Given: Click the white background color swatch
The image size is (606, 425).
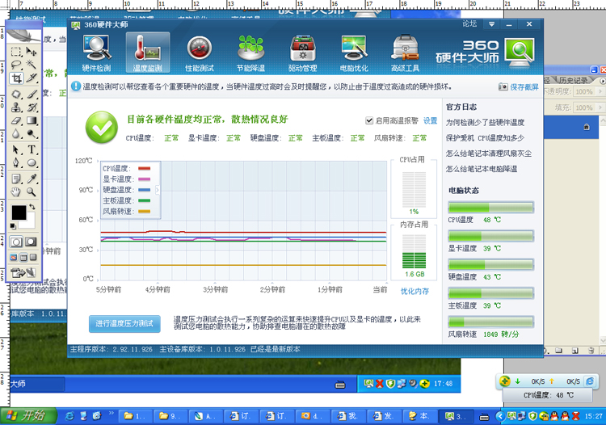Looking at the screenshot, I should [29, 224].
